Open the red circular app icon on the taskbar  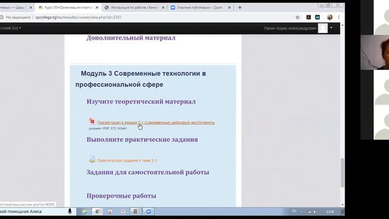click(110, 212)
